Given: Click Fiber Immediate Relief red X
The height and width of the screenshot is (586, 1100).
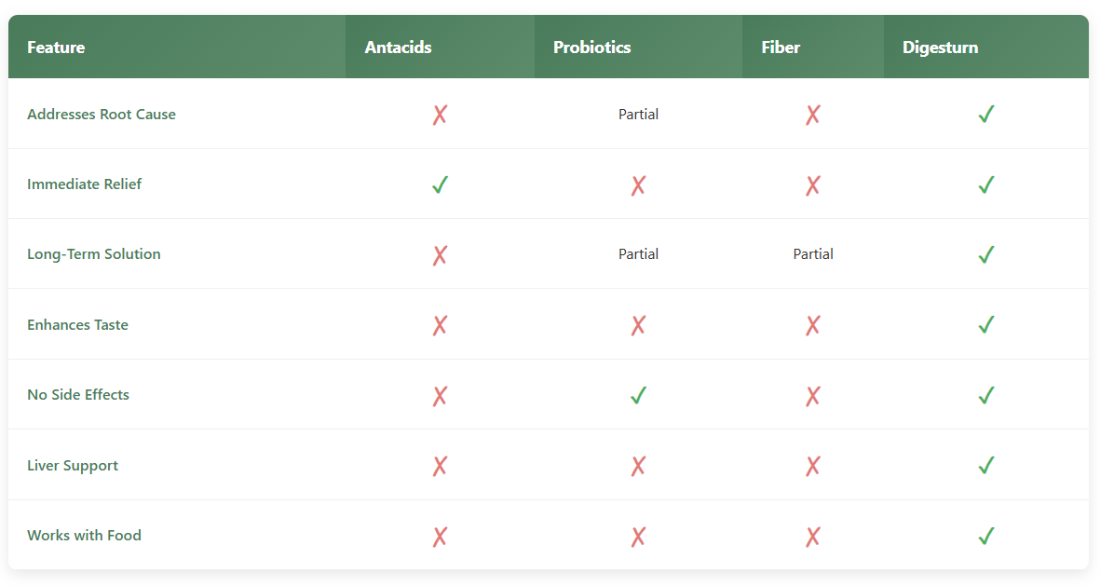Looking at the screenshot, I should point(813,184).
